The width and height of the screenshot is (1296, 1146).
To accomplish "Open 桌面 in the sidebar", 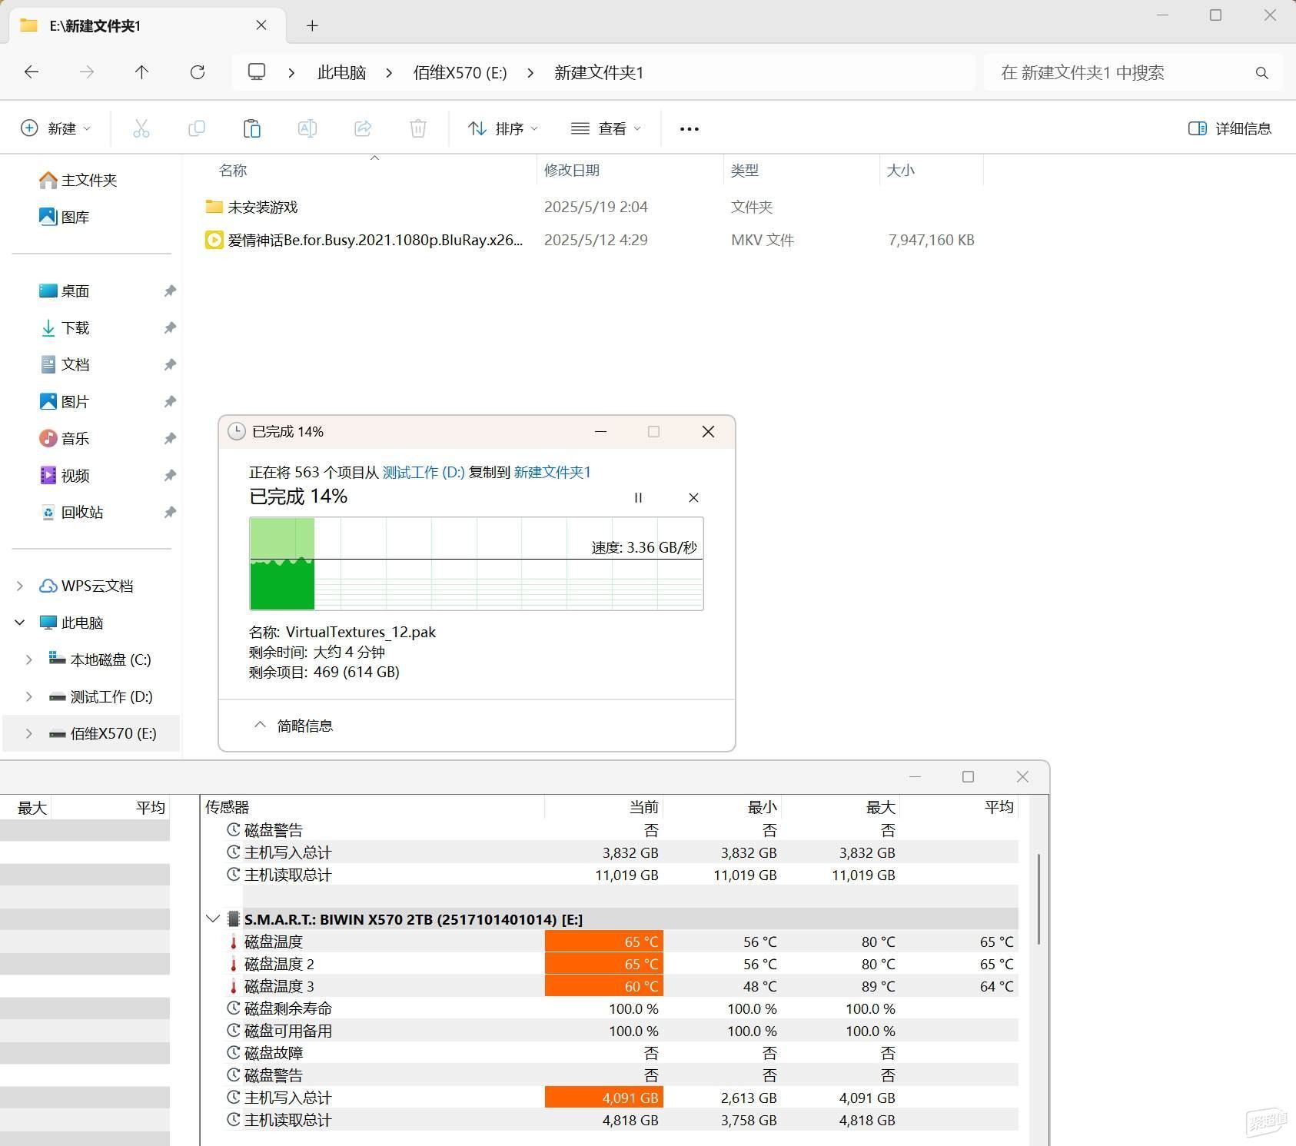I will point(64,291).
